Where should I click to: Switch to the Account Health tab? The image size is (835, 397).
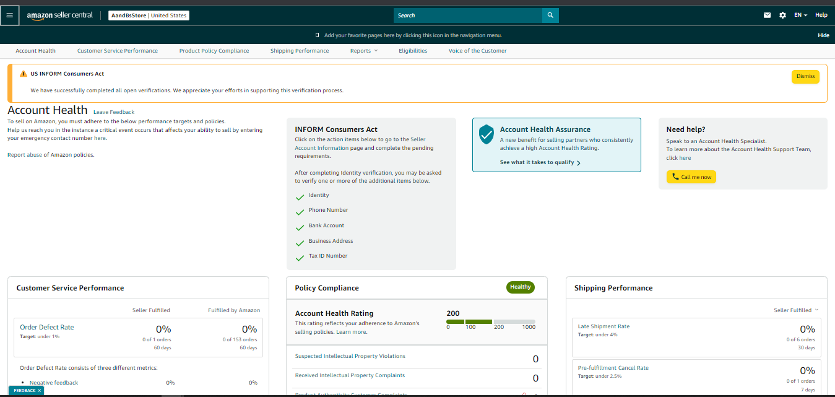click(x=35, y=51)
